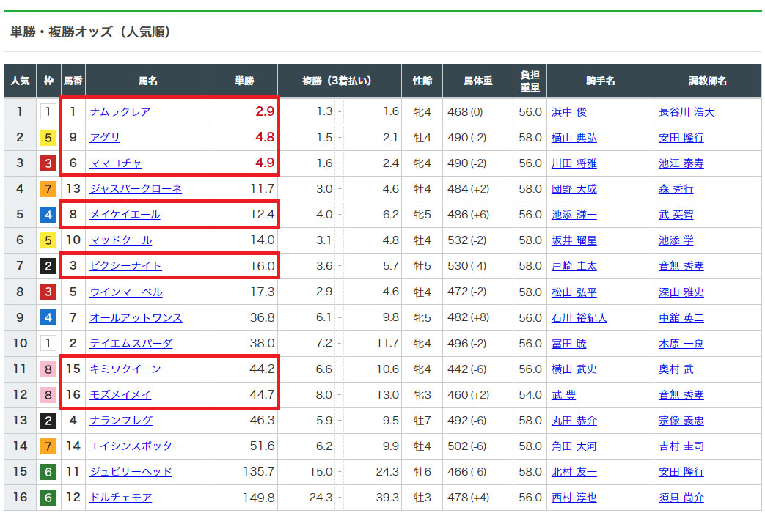Open horse link キミワクイーン
The image size is (765, 513).
(125, 369)
